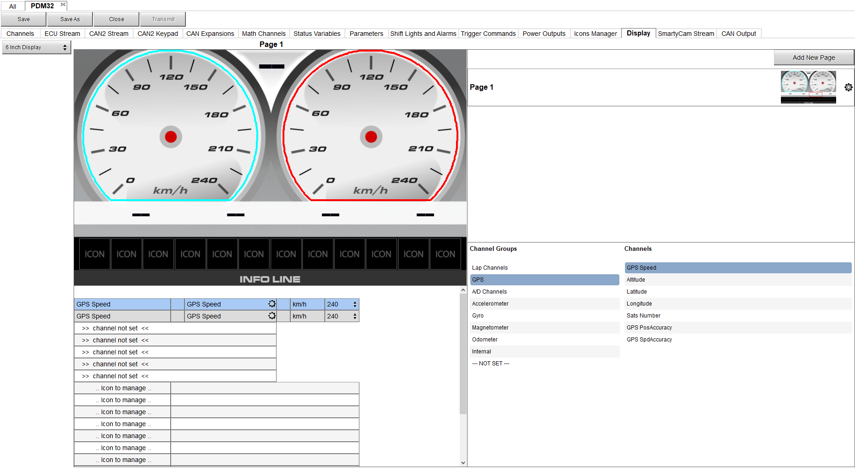Adjust max value stepper in first row
Screen dimensions: 855x468
pos(355,304)
